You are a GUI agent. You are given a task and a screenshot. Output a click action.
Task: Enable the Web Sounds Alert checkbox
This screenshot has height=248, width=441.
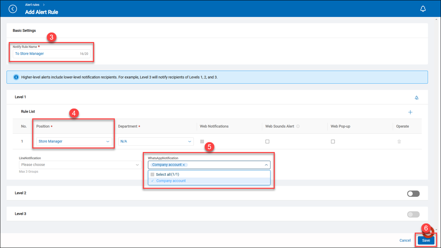267,142
